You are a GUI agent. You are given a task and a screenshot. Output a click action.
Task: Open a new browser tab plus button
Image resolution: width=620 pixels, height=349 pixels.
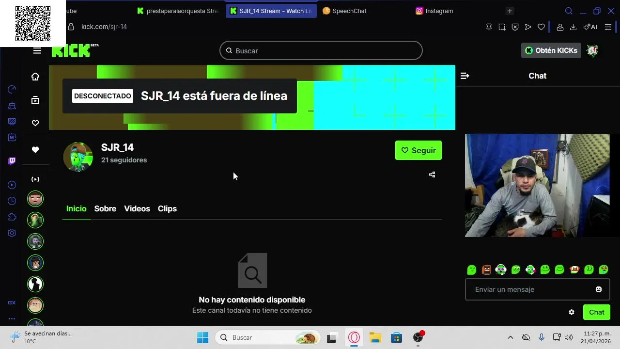click(x=510, y=11)
